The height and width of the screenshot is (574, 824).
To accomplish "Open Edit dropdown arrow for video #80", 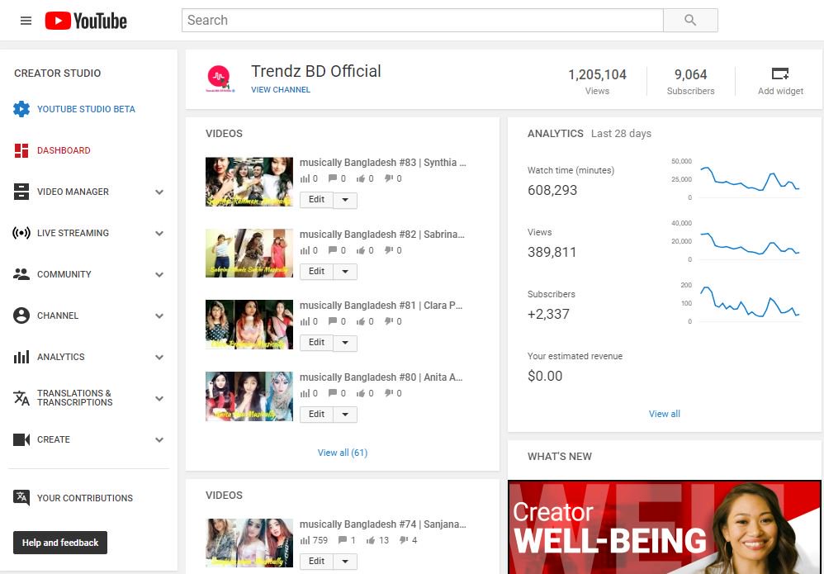I will pos(345,415).
